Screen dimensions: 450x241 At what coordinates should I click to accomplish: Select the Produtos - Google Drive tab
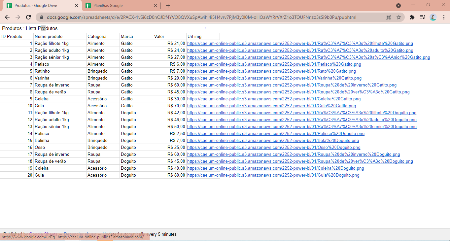[42, 6]
